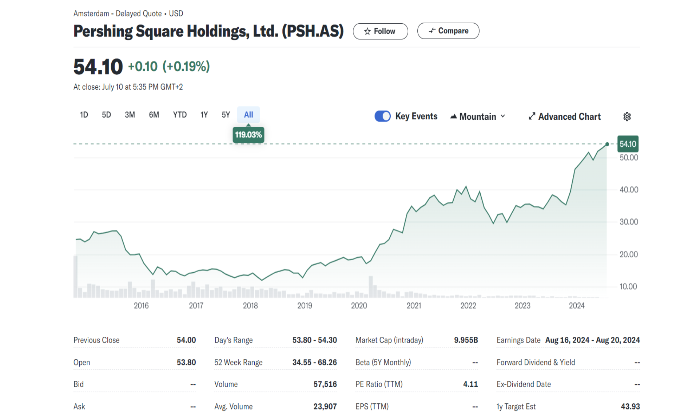Switch to the 3M range

(x=130, y=115)
